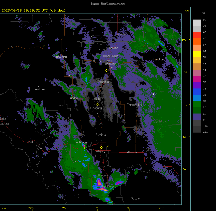This screenshot has height=211, width=216.
Task: Click the Blackfalds city label
Action: [111, 56]
